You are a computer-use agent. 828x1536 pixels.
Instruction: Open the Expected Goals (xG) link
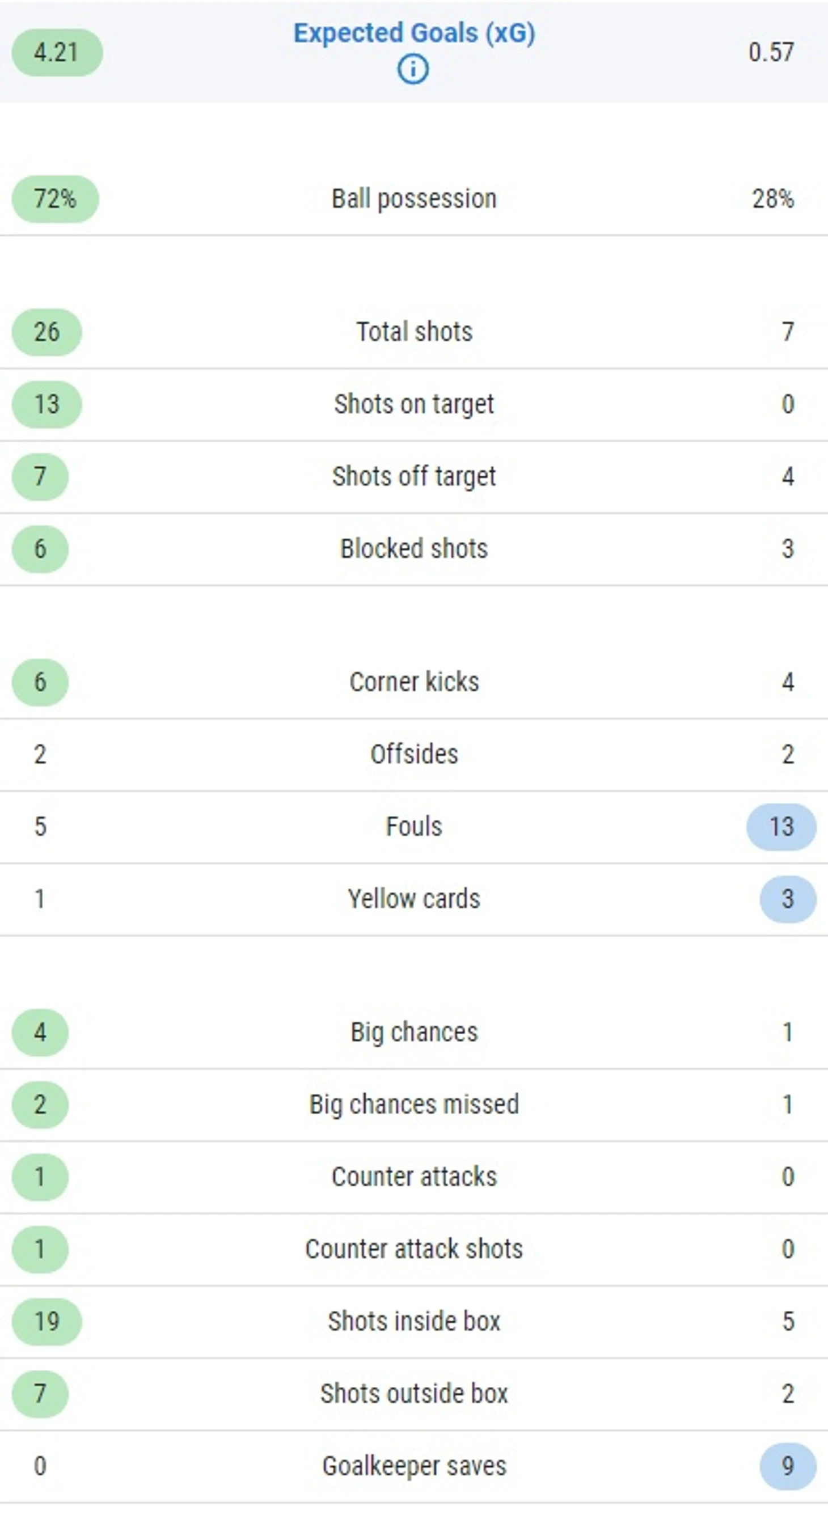tap(414, 33)
